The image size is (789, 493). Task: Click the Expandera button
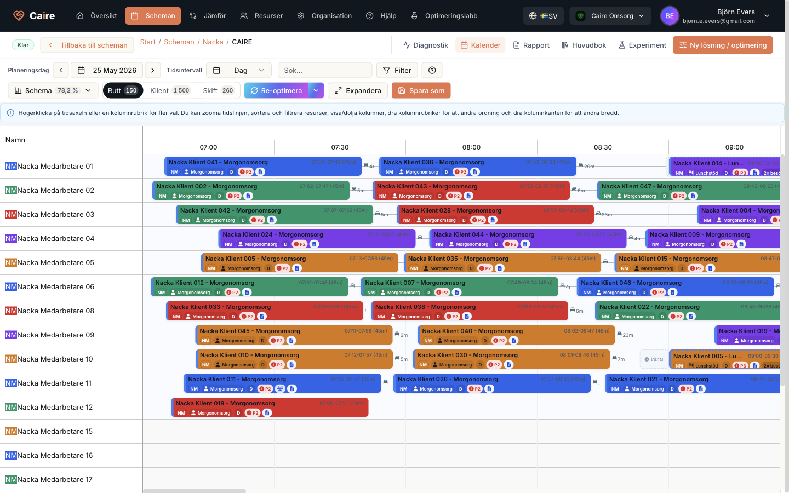click(358, 90)
